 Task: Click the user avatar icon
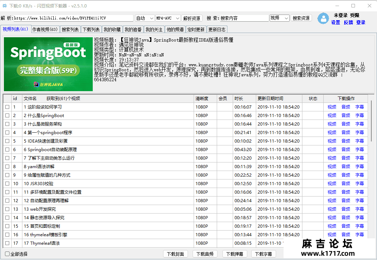[x=323, y=18]
